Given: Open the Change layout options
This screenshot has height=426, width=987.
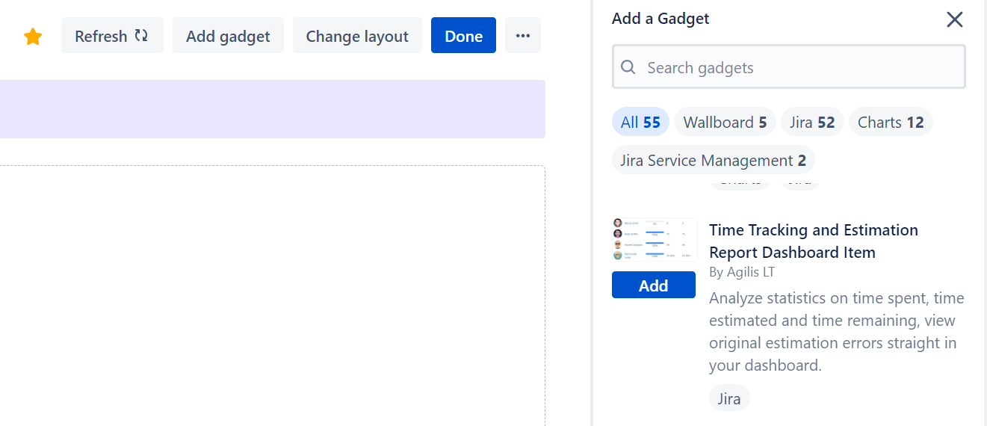Looking at the screenshot, I should pyautogui.click(x=357, y=36).
